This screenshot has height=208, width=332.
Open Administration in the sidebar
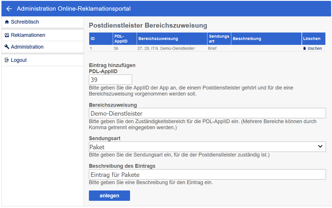click(27, 47)
